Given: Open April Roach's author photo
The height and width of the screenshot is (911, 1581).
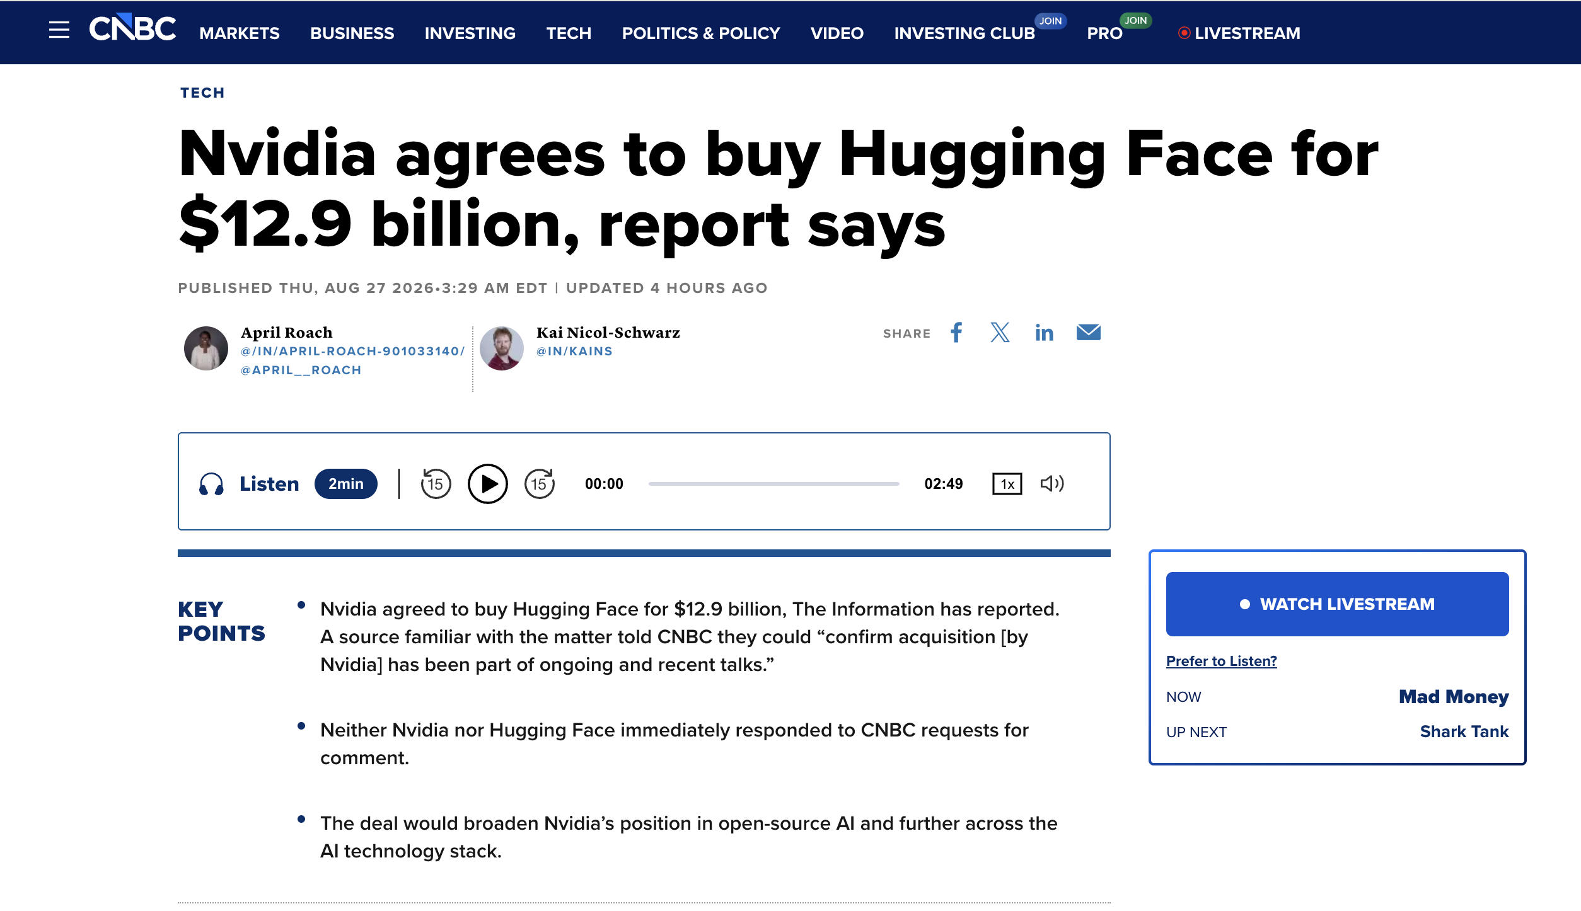Looking at the screenshot, I should point(206,348).
